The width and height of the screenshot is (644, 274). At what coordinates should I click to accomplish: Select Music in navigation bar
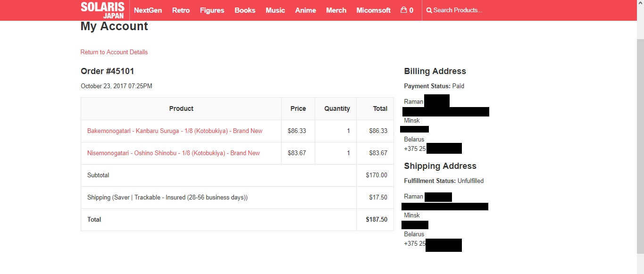(275, 10)
